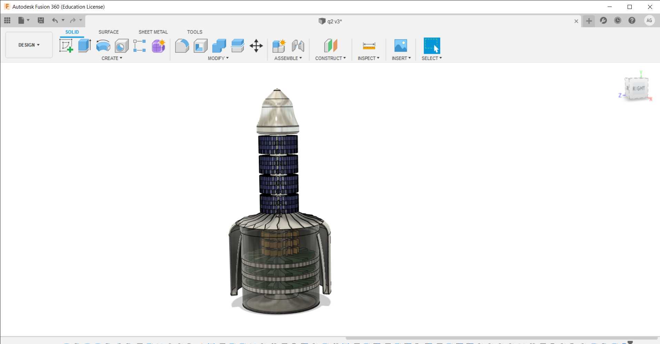This screenshot has width=660, height=344.
Task: Expand the ASSEMBLE menu
Action: click(x=288, y=58)
